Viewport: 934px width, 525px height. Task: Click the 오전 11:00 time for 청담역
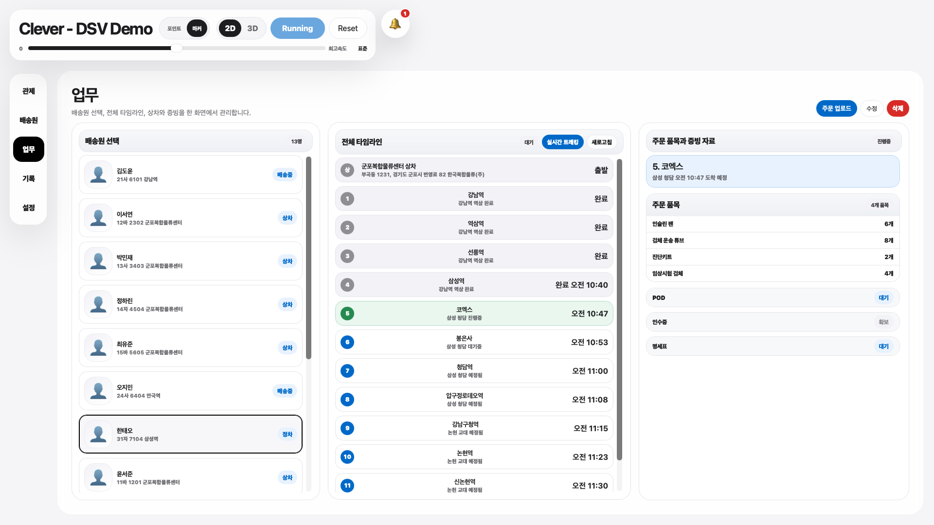(590, 371)
